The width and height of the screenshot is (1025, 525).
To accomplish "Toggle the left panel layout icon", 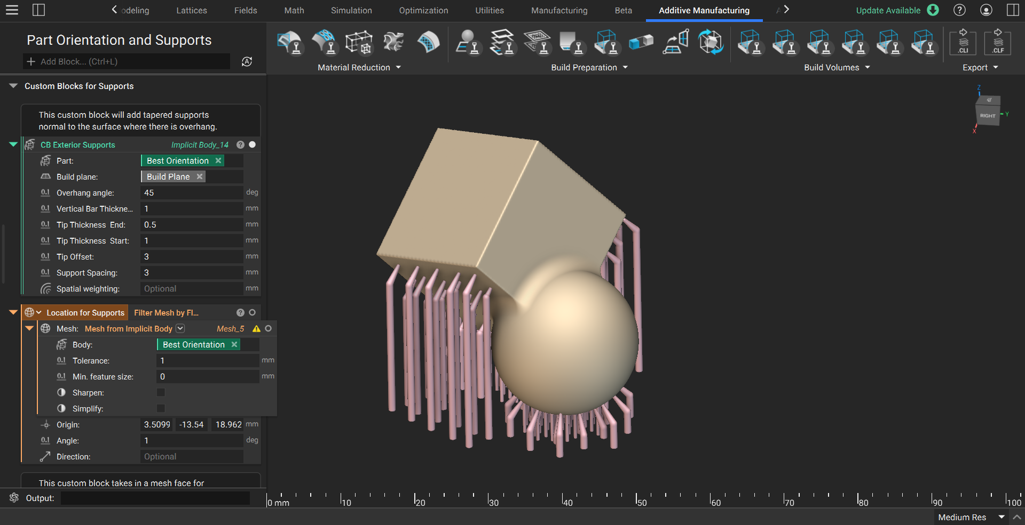I will [x=38, y=10].
